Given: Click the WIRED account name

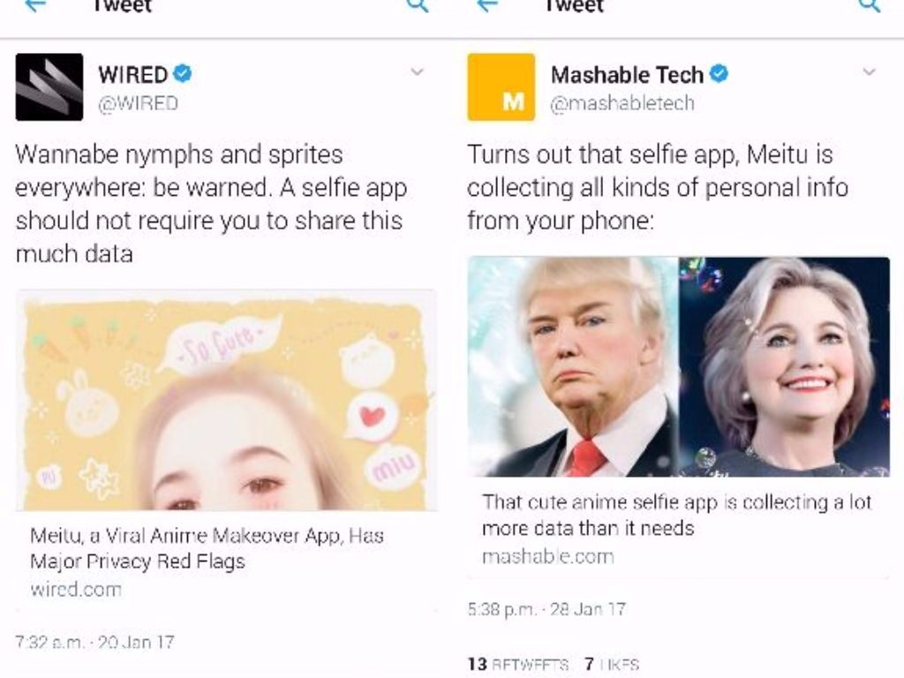Looking at the screenshot, I should 132,74.
